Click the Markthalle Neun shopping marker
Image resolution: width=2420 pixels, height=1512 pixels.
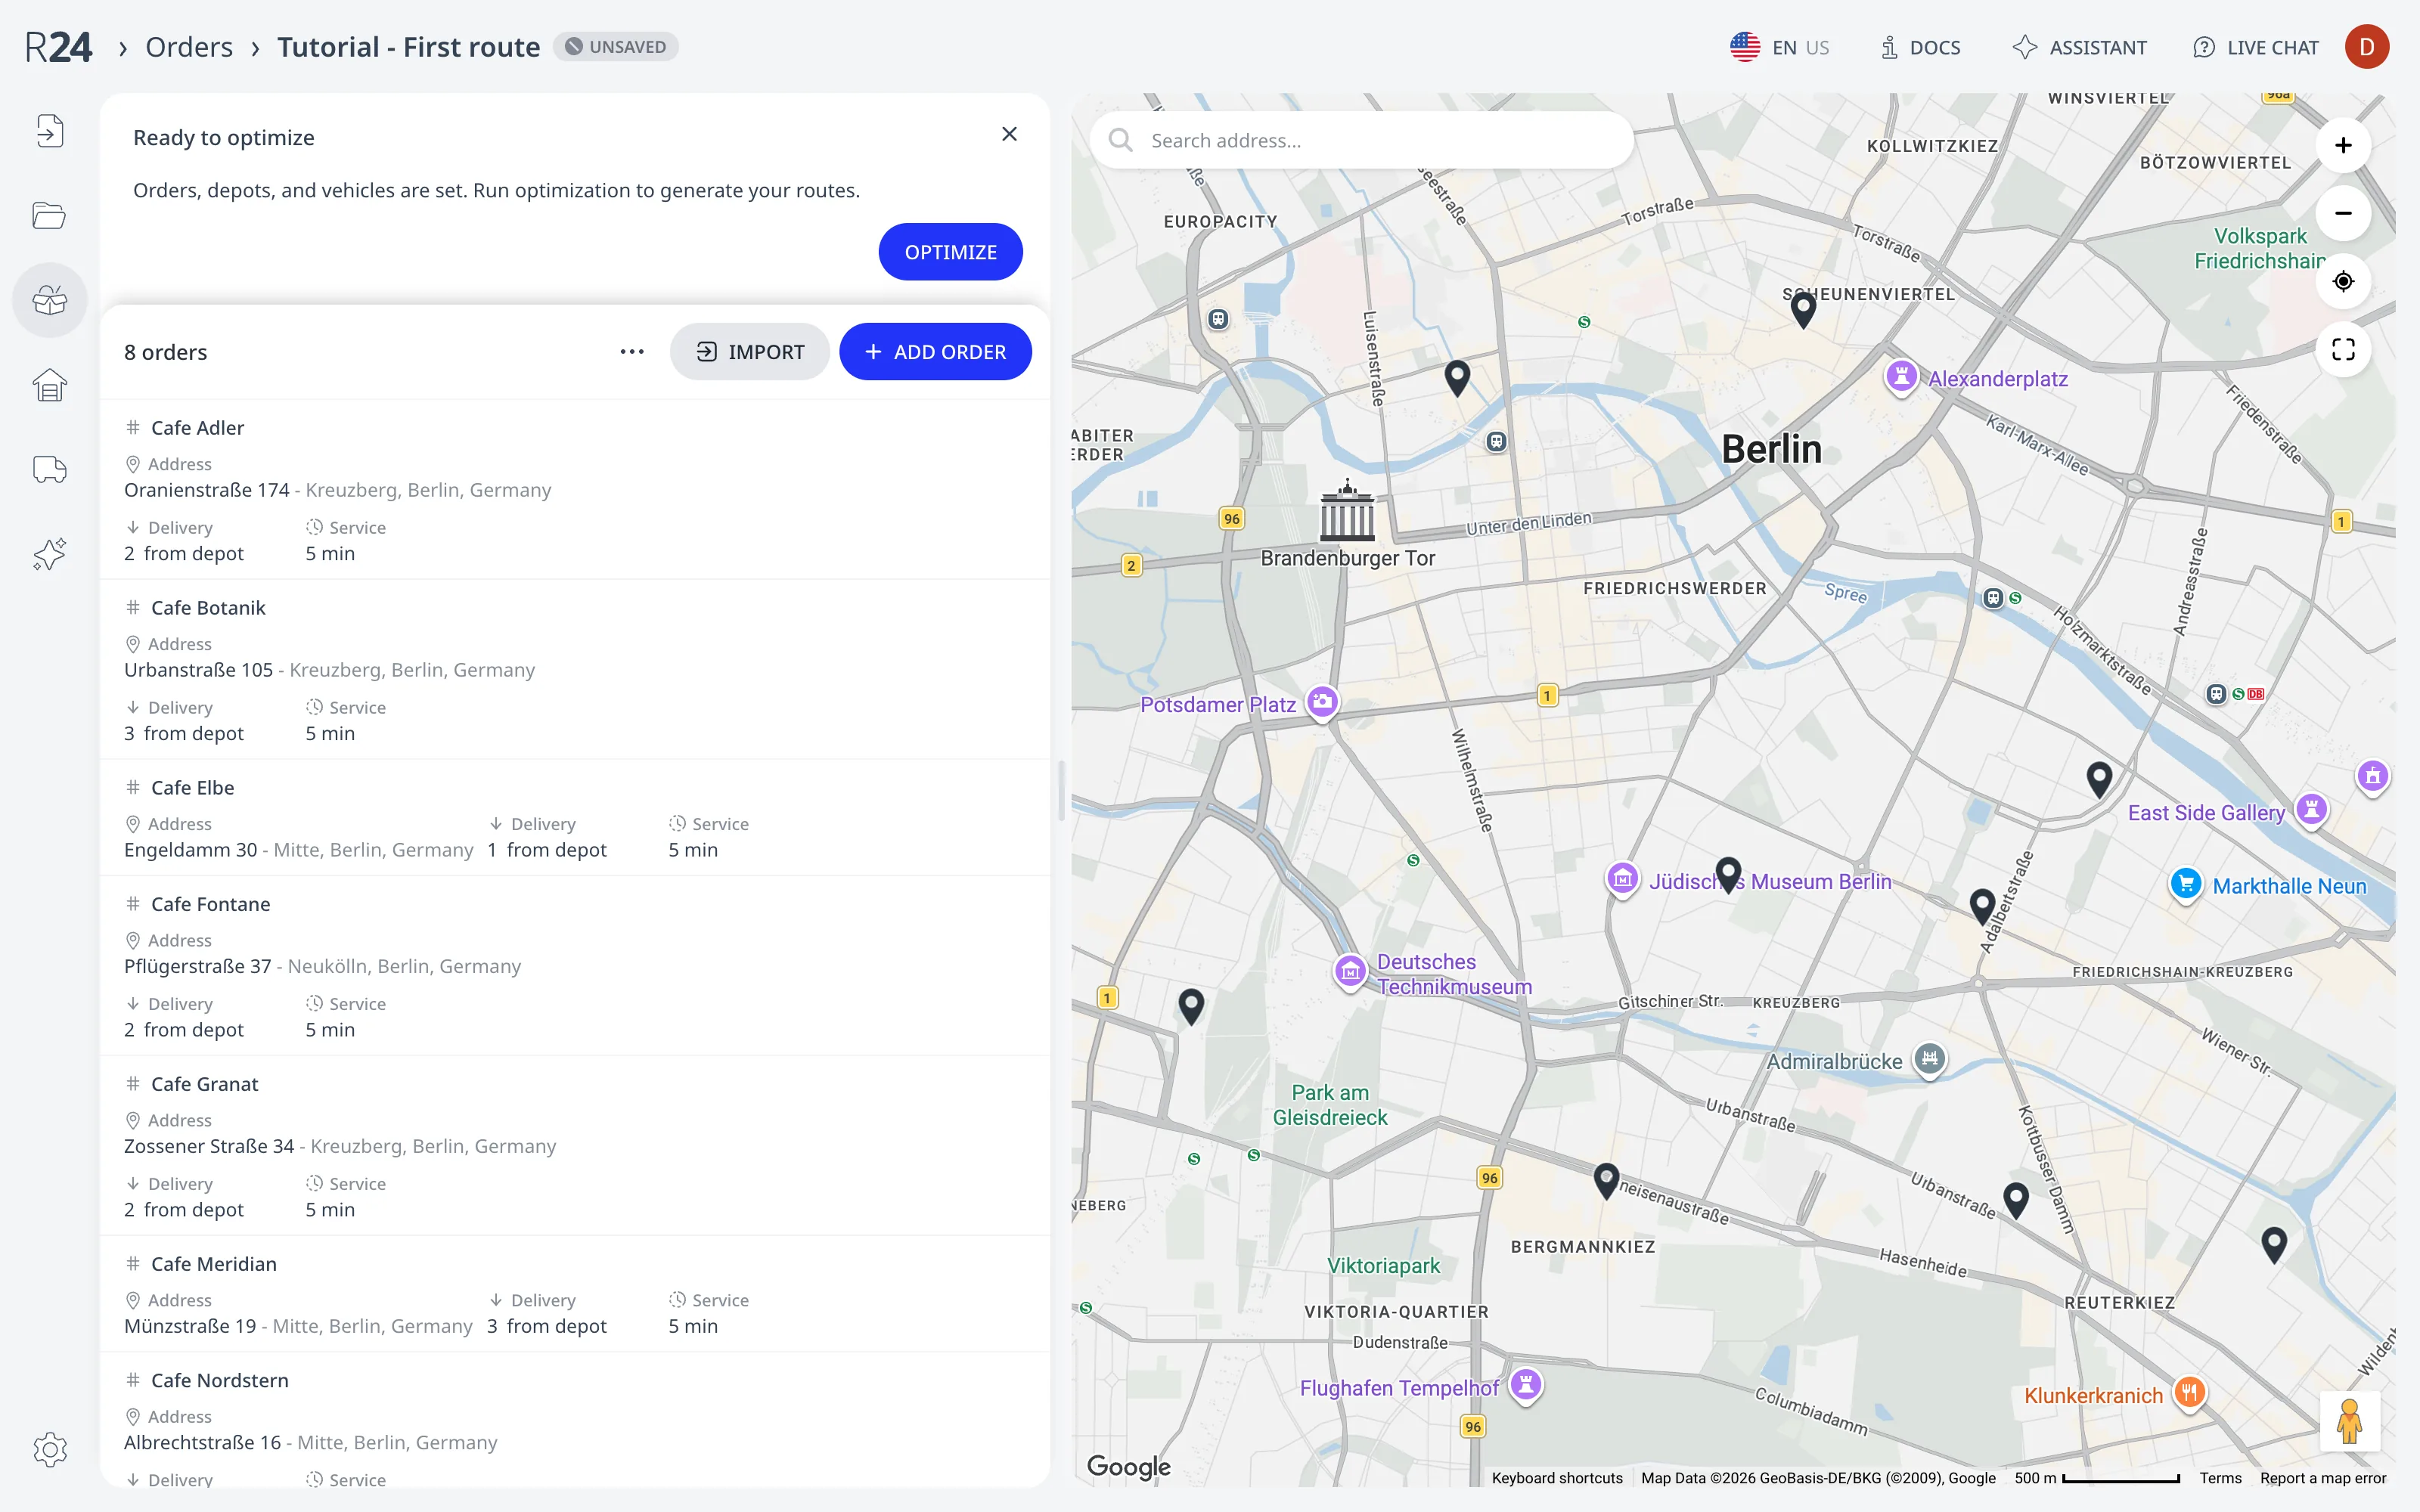pos(2186,885)
